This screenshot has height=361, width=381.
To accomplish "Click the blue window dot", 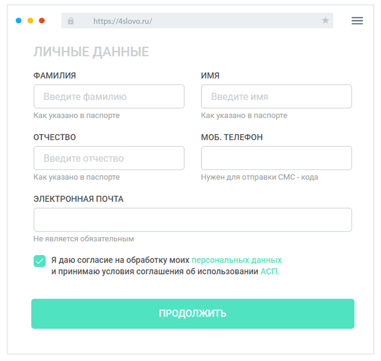I will point(19,21).
